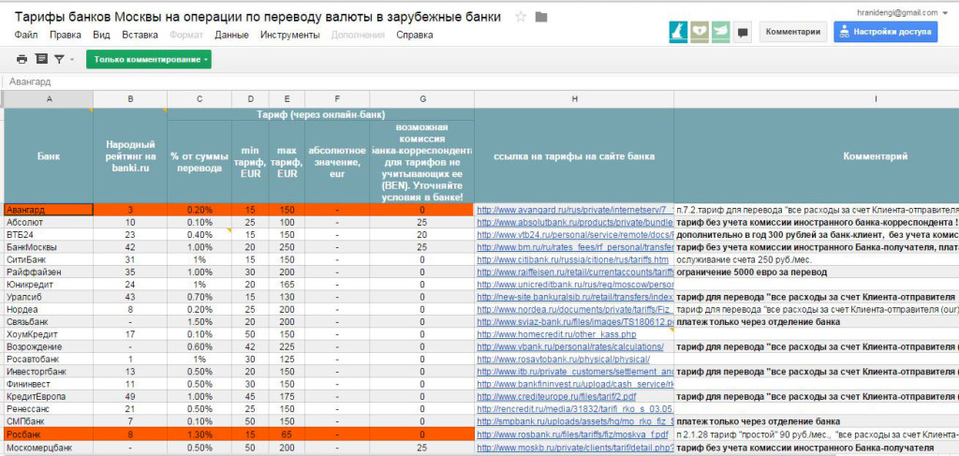Expand the small arrow next to the filter icon
This screenshot has width=959, height=456.
click(x=71, y=60)
